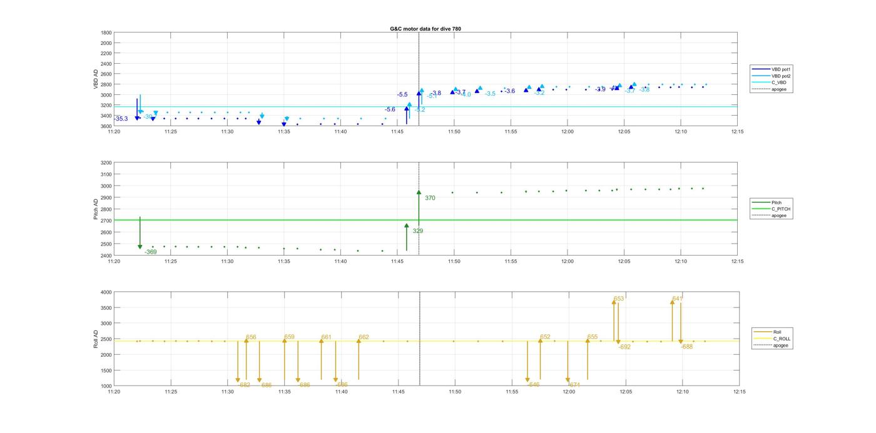
Task: Click the '329' annotation in the Pitch plot
Action: 417,231
